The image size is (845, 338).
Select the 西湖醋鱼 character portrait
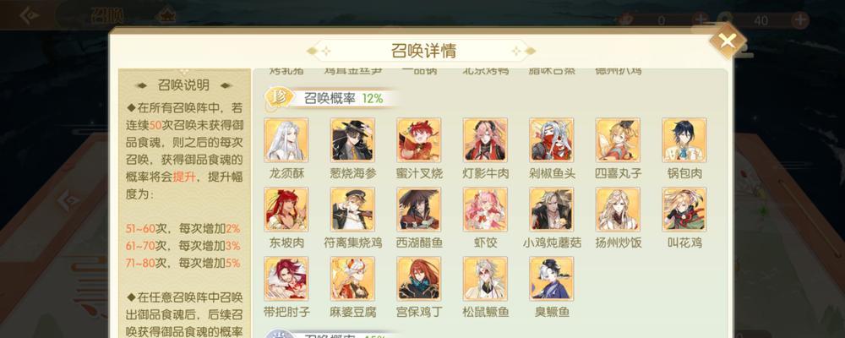click(419, 210)
